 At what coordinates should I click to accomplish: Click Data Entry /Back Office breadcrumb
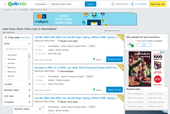pos(39,10)
